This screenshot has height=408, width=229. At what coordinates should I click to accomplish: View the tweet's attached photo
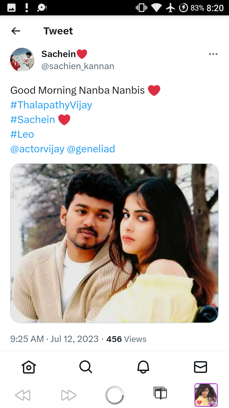[114, 243]
